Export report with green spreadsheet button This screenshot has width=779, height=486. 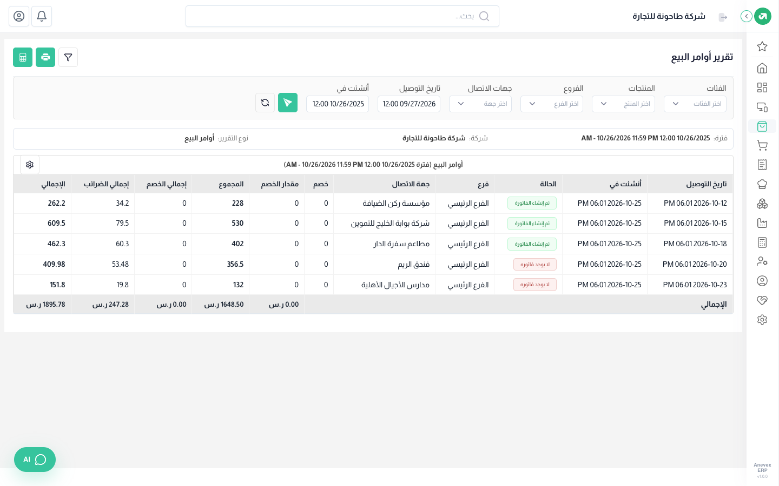click(23, 57)
